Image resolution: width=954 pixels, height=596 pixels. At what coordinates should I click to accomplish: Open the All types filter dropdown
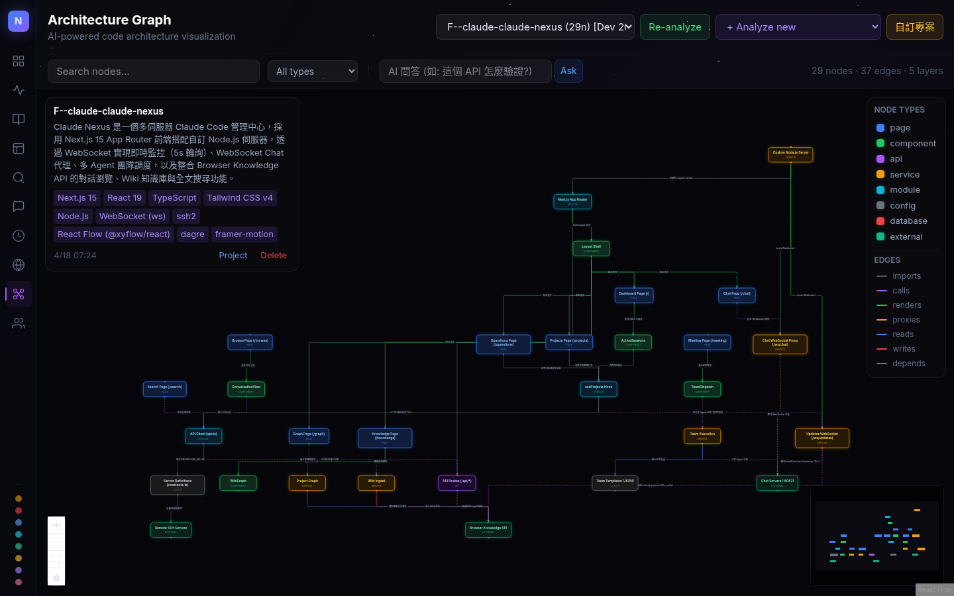pyautogui.click(x=313, y=72)
